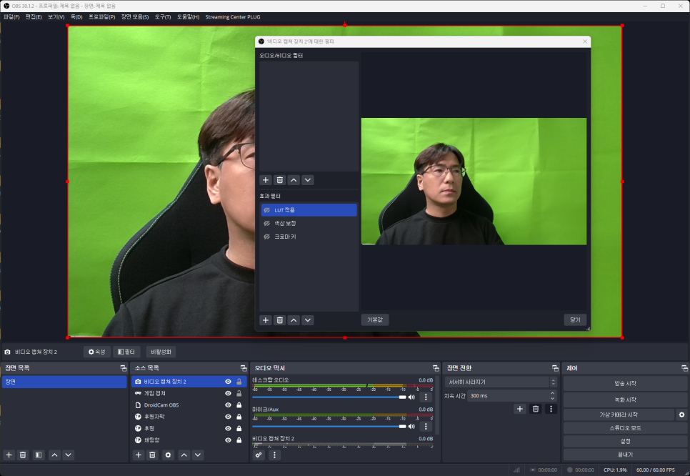
Task: Add an audio/video filter with plus icon
Action: pos(266,180)
